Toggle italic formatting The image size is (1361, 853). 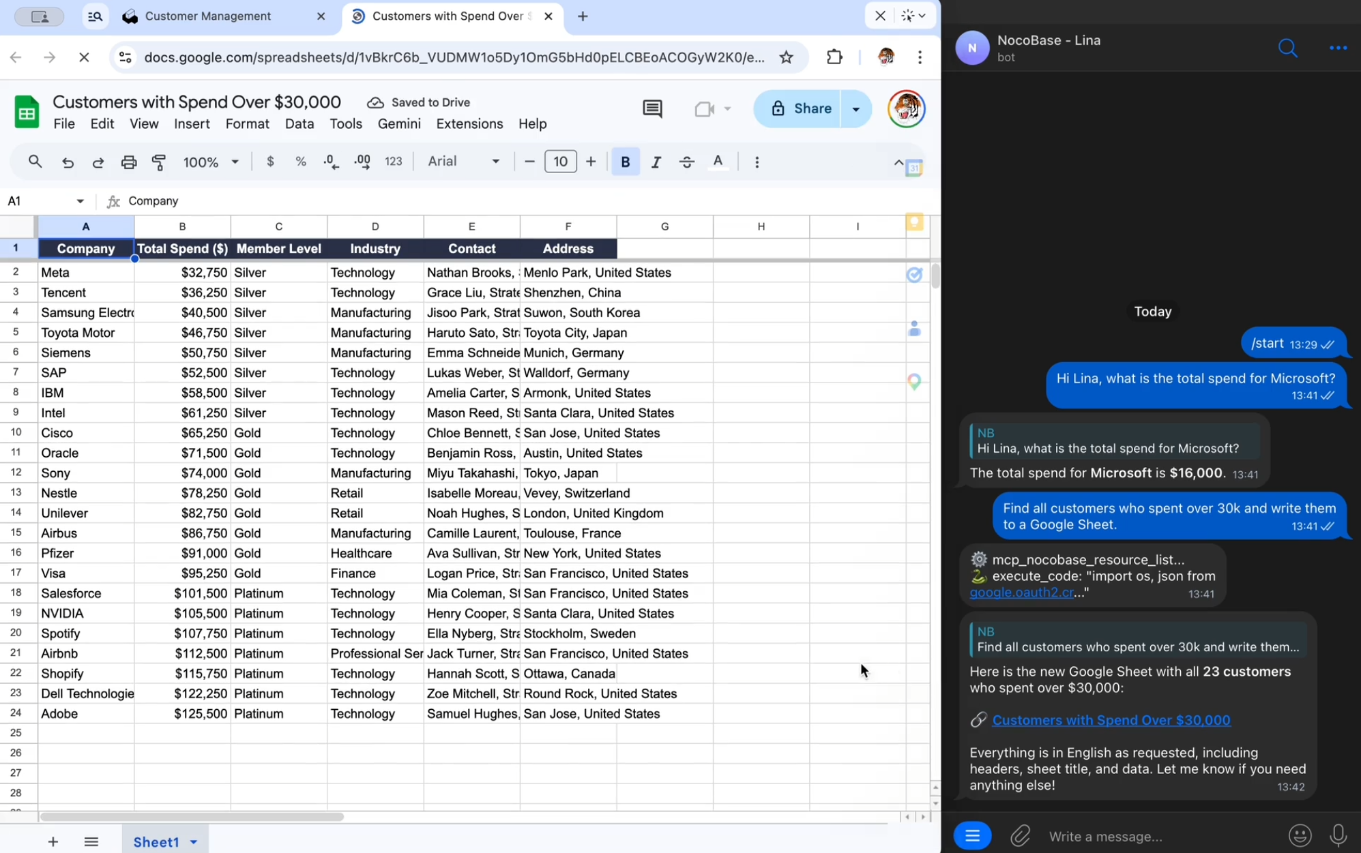(656, 162)
